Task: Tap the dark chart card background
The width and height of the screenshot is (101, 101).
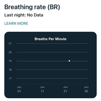Action: coord(50,65)
